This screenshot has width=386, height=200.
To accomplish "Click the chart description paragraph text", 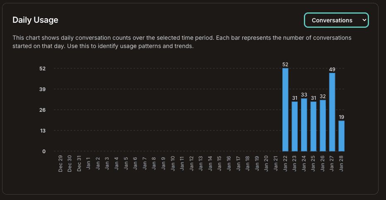I will [182, 42].
